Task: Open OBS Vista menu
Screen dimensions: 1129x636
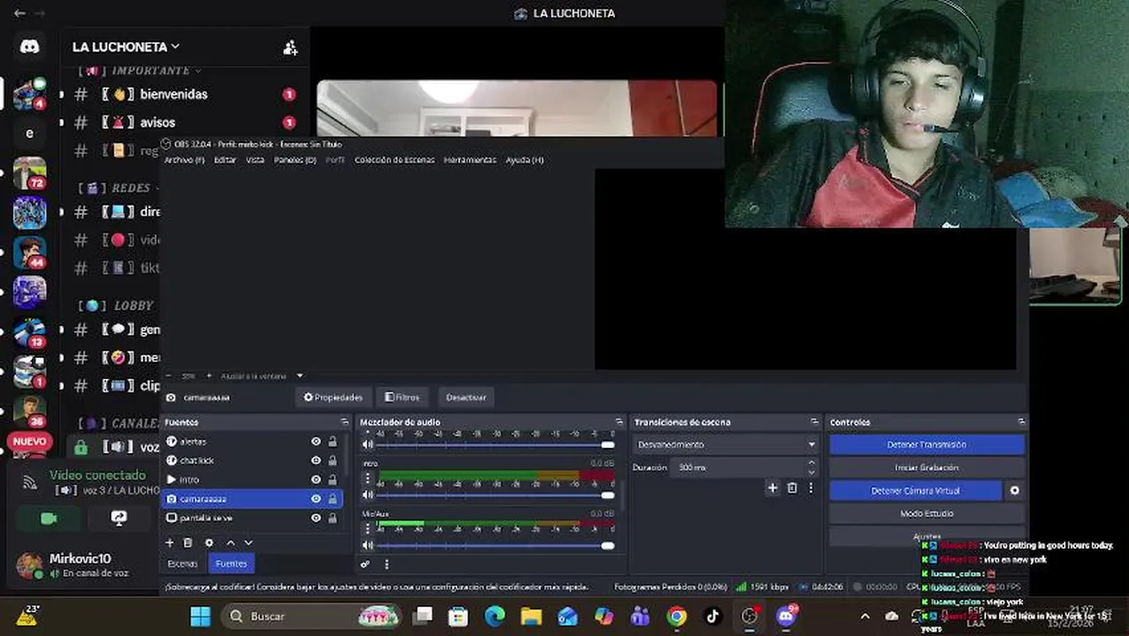Action: pyautogui.click(x=255, y=160)
